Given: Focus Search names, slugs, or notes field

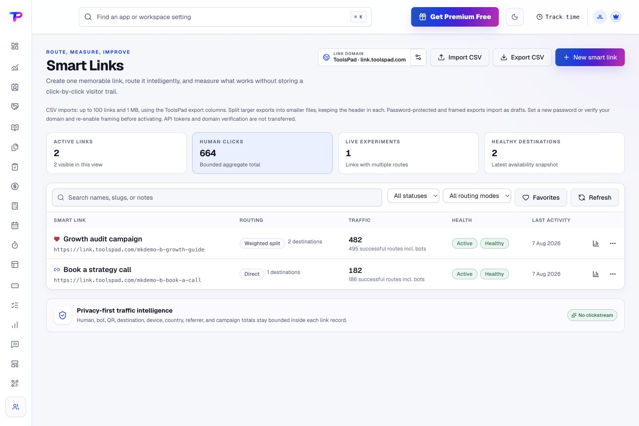Looking at the screenshot, I should 217,197.
